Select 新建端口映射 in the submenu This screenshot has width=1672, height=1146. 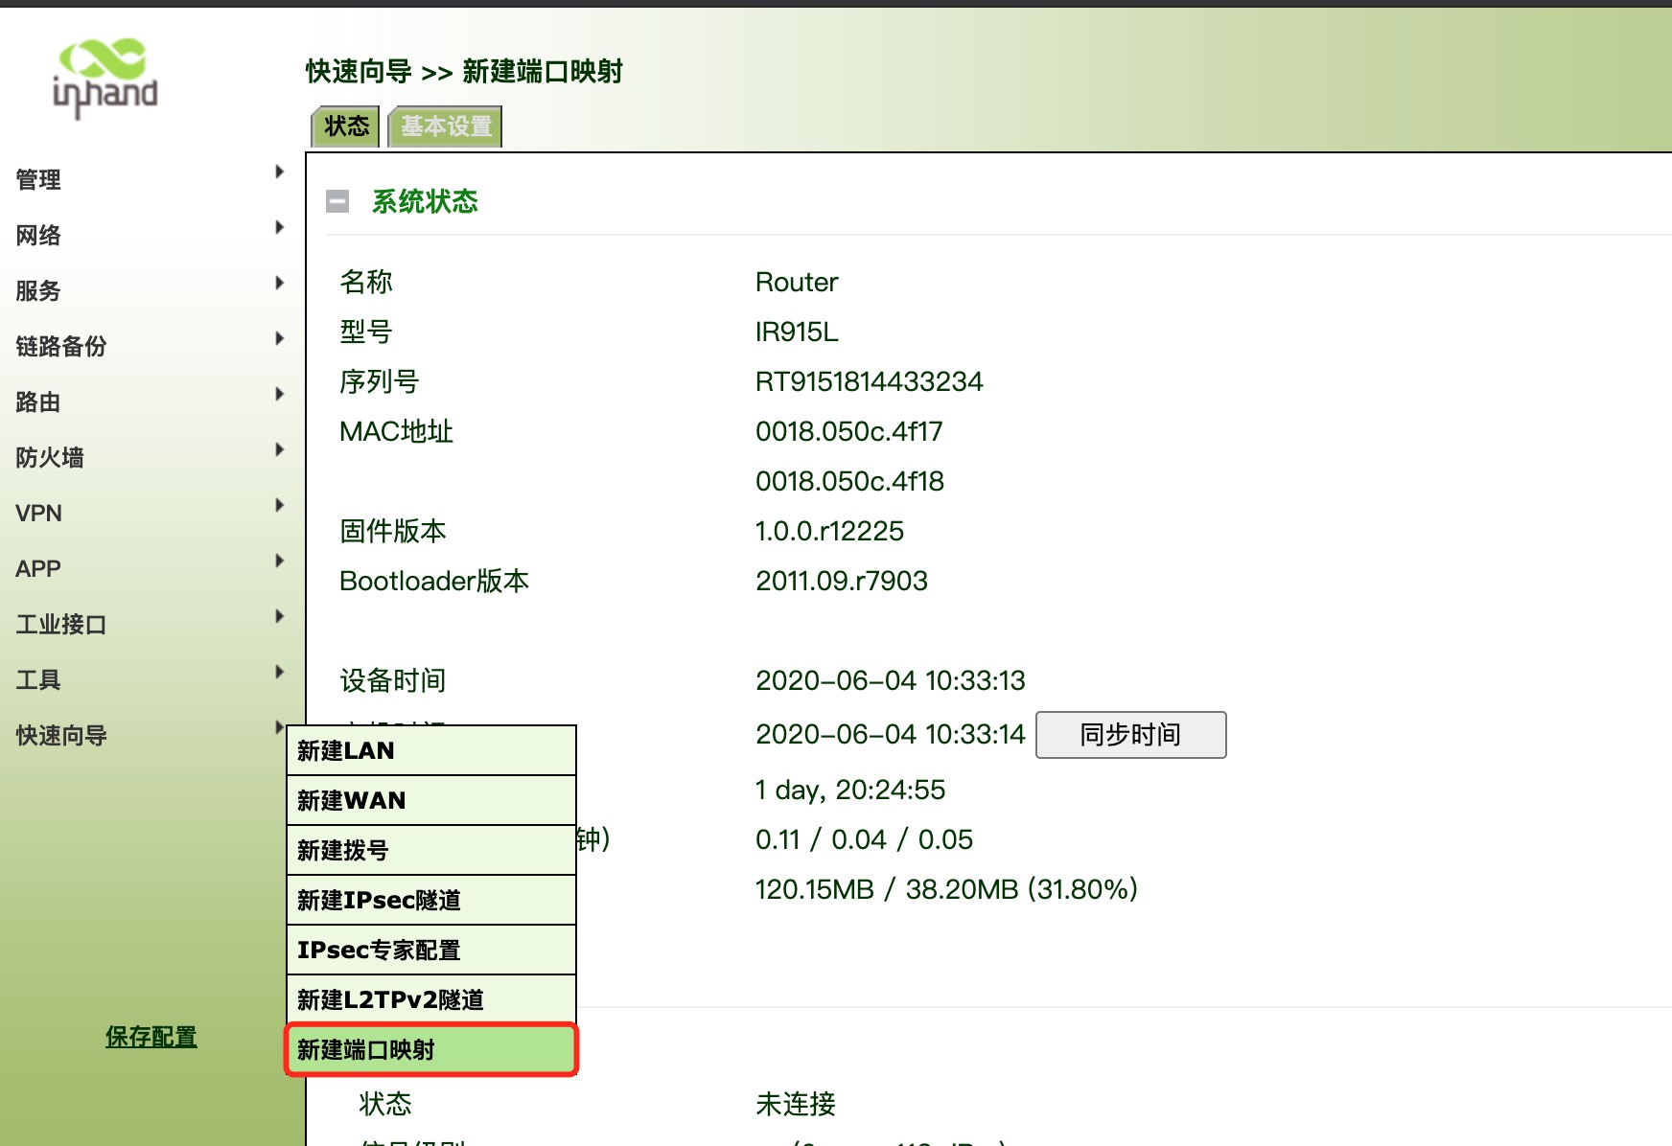click(430, 1049)
